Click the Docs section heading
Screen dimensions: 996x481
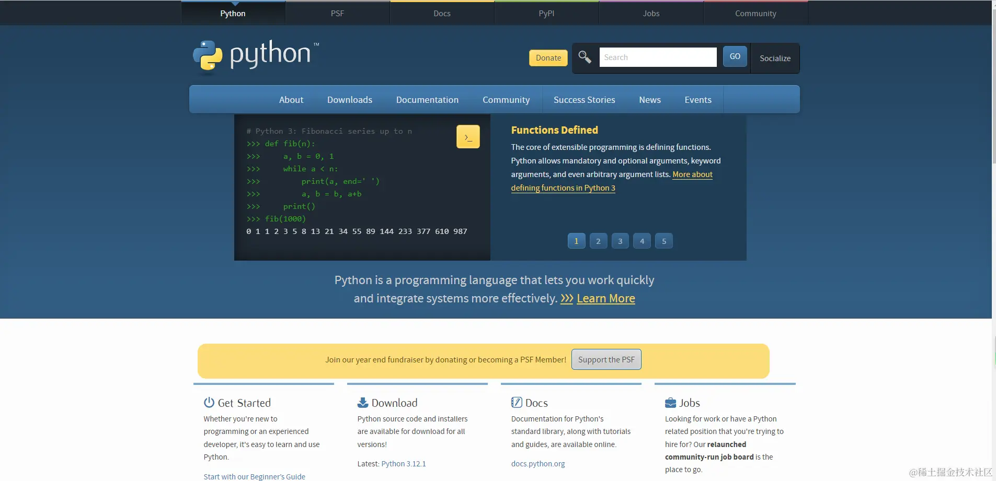pyautogui.click(x=536, y=403)
